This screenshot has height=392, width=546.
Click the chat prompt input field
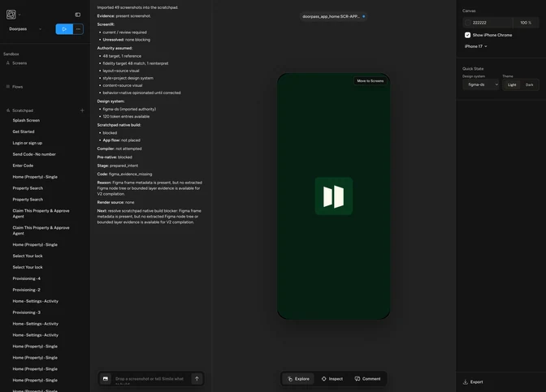click(x=150, y=379)
